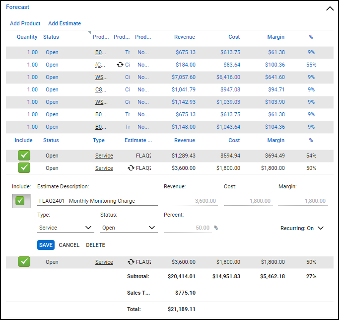The height and width of the screenshot is (320, 339).
Task: Edit the Estimate Description text field
Action: 97,201
